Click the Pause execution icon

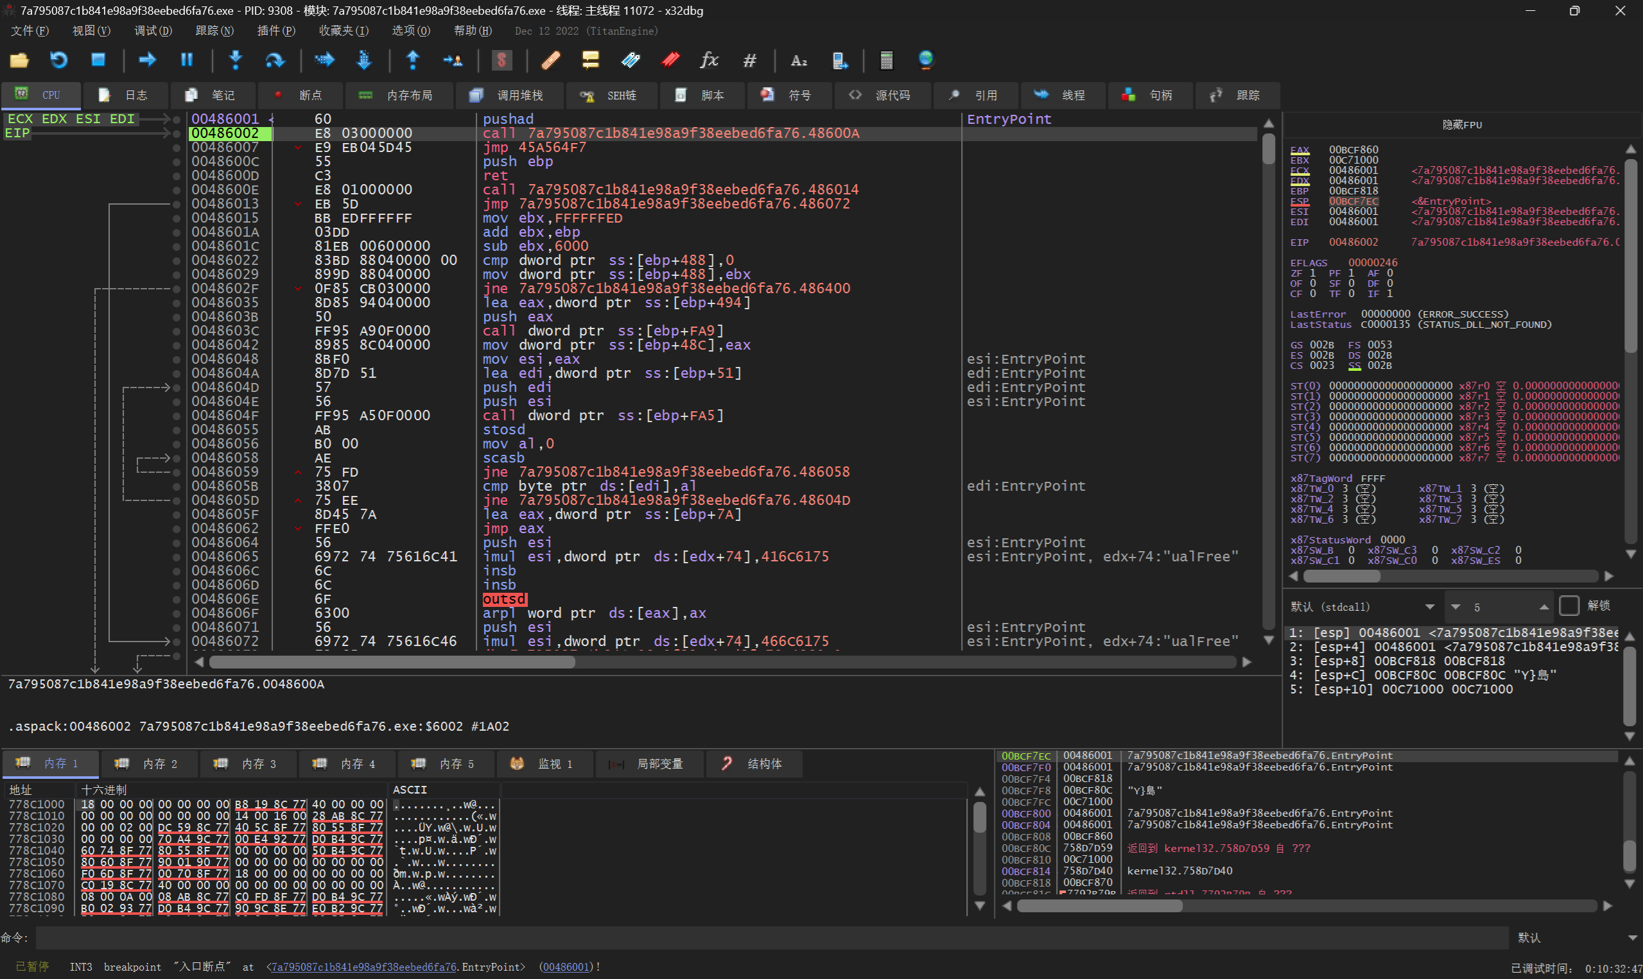(187, 60)
